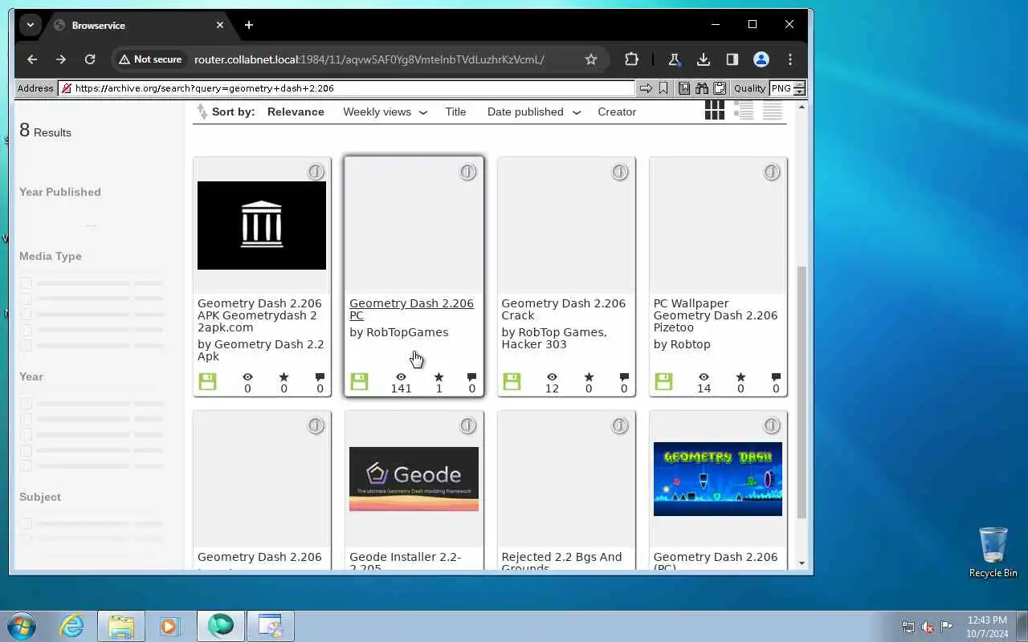Screen dimensions: 1028x642
Task: Click the Chrome forward arrow
Action: [61, 59]
